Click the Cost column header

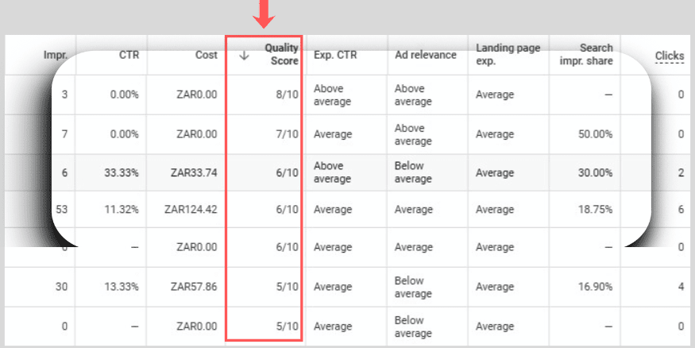(x=206, y=56)
